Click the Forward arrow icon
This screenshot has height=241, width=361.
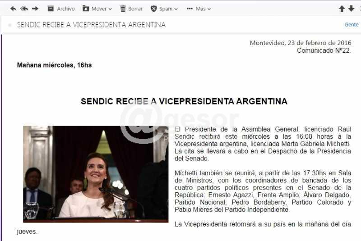tap(35, 9)
